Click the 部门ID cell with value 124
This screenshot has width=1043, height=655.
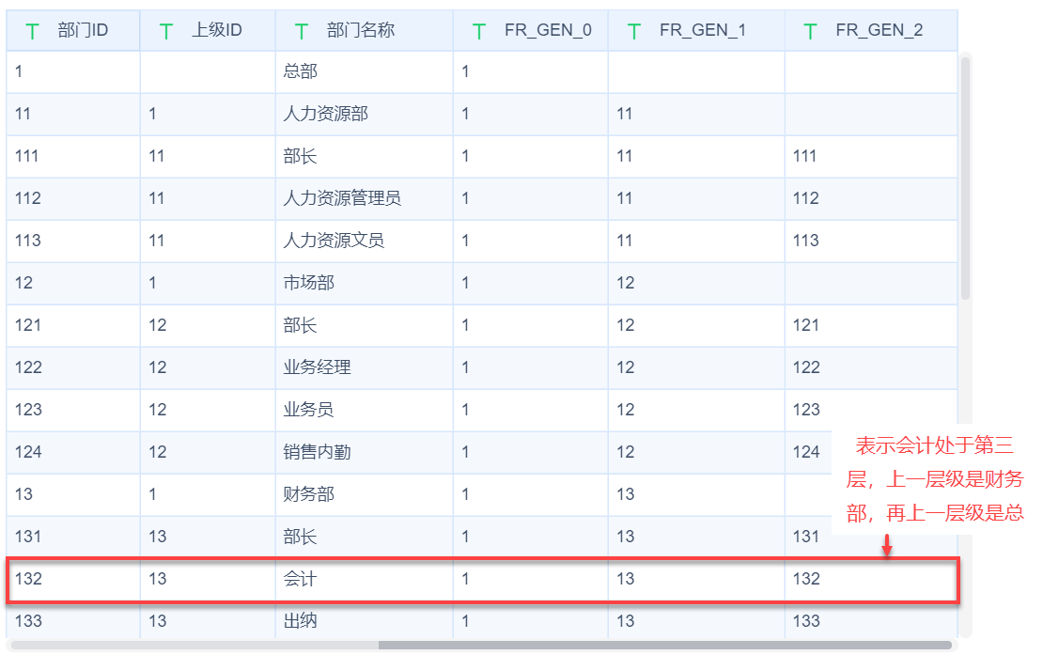[28, 452]
